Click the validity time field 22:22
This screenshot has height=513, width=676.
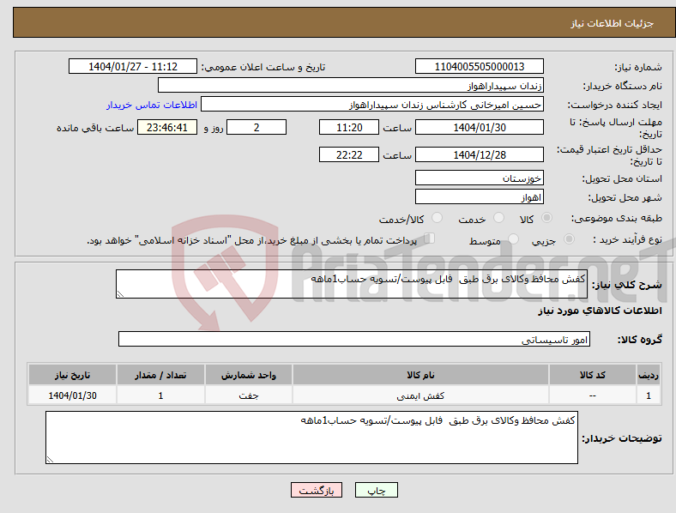pyautogui.click(x=349, y=154)
